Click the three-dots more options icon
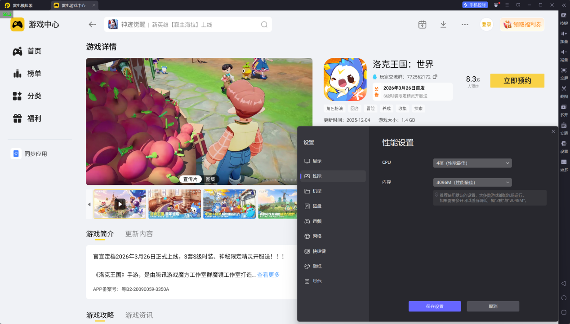The image size is (570, 324). (465, 24)
